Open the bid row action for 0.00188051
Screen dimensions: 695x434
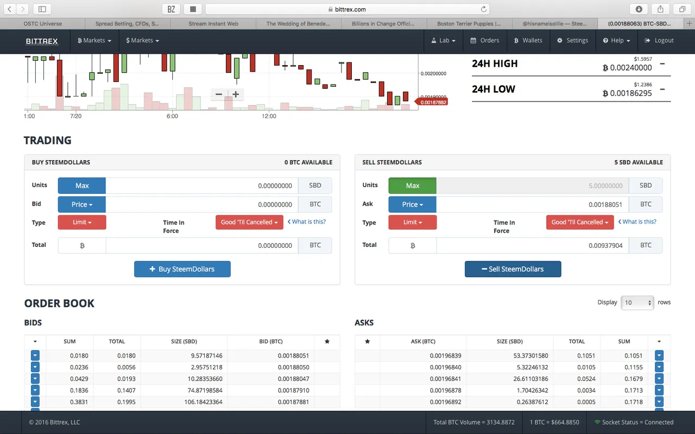pyautogui.click(x=35, y=355)
